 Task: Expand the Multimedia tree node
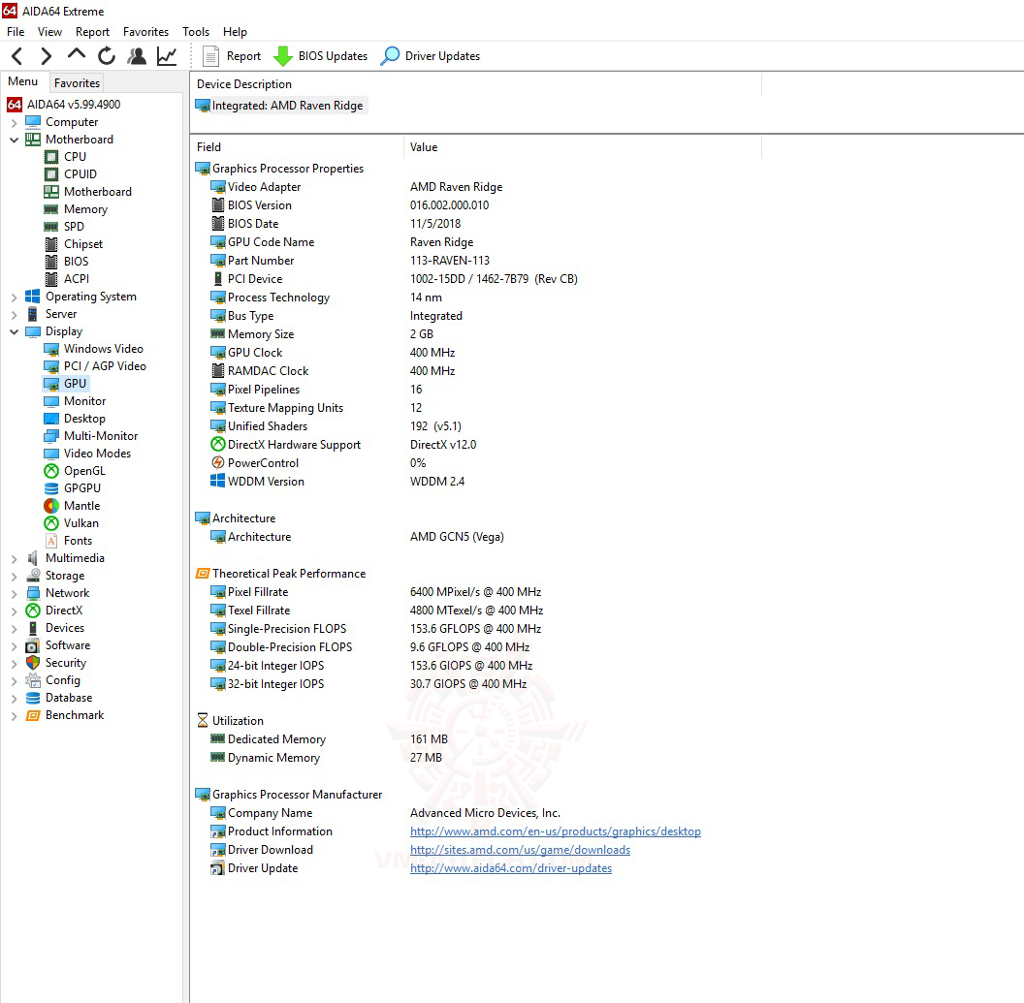(x=14, y=558)
